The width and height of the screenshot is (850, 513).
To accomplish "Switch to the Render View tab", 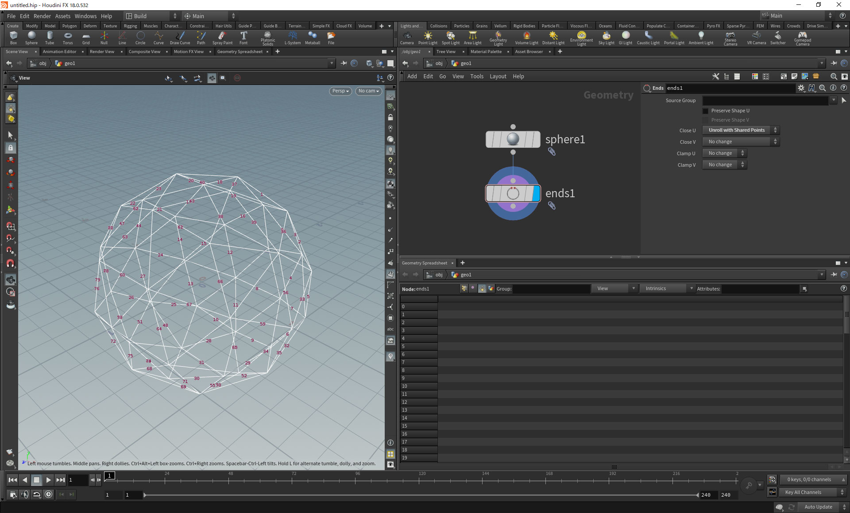I will (x=102, y=51).
